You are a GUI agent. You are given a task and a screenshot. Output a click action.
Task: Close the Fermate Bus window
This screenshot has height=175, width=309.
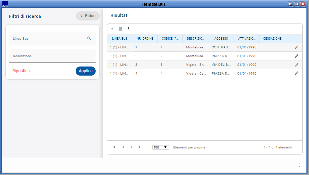tap(303, 4)
